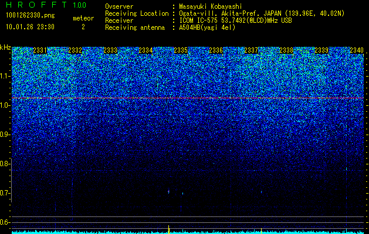The image size is (369, 234).
Task: Click the date stamp 10.01.26 23:30
Action: coord(30,27)
